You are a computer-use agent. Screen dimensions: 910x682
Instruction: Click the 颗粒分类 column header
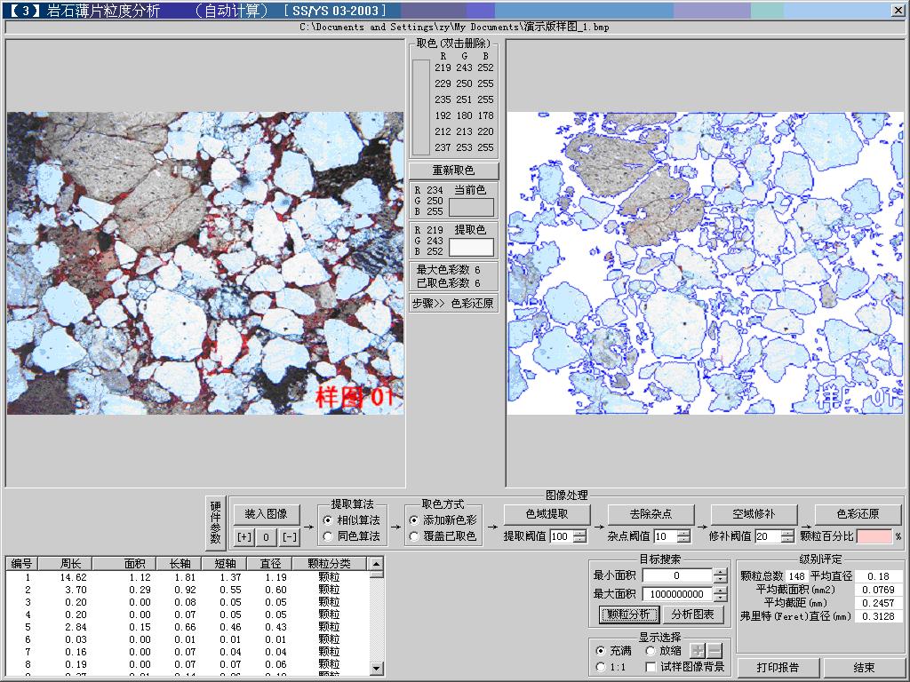pos(329,563)
